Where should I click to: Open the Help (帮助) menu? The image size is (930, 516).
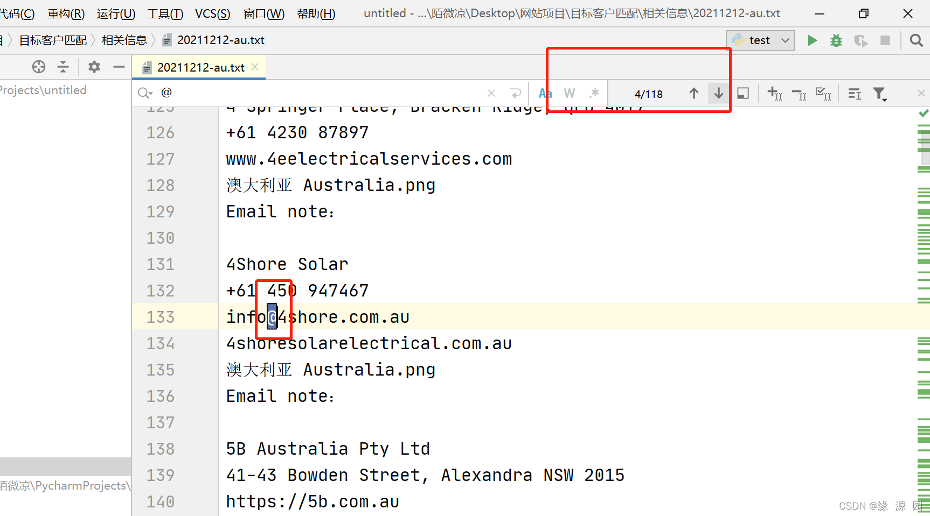(316, 13)
